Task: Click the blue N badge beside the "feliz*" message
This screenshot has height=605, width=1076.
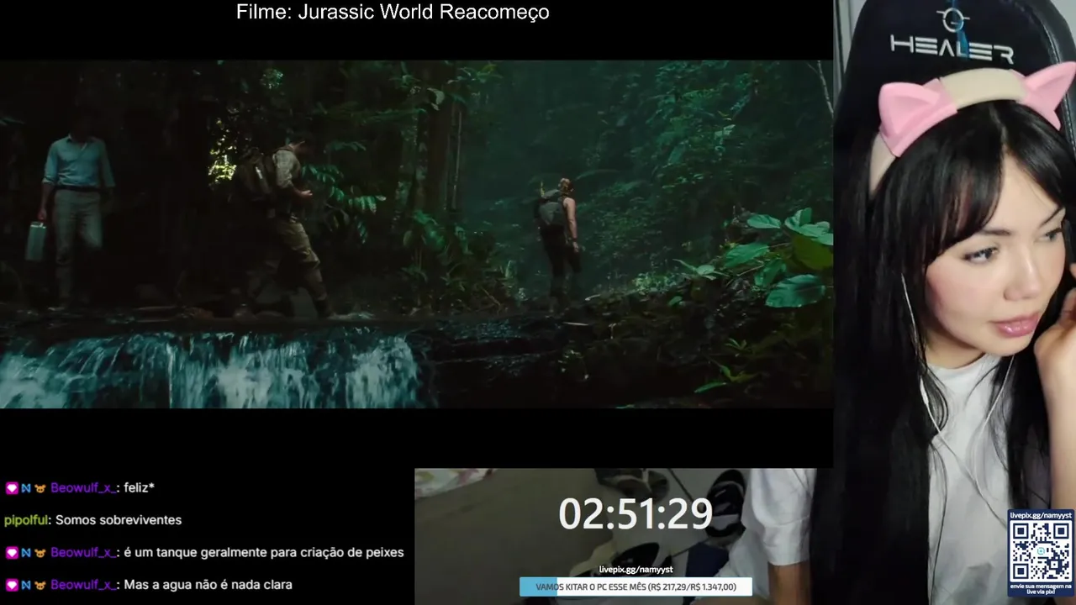Action: click(x=26, y=488)
